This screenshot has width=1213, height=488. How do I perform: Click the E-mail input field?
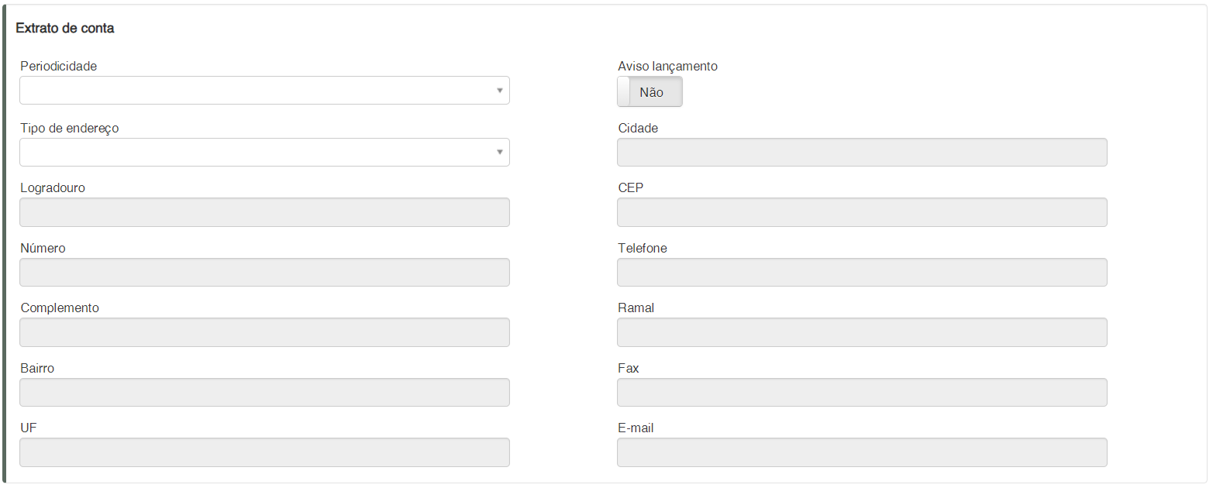(861, 452)
